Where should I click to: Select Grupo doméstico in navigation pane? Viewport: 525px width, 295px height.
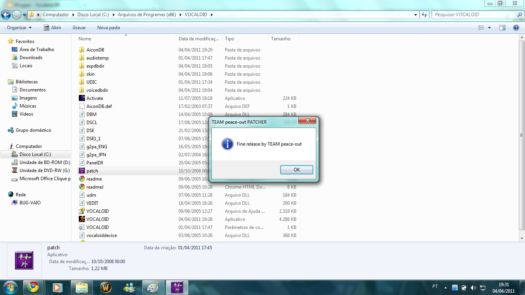tap(33, 130)
